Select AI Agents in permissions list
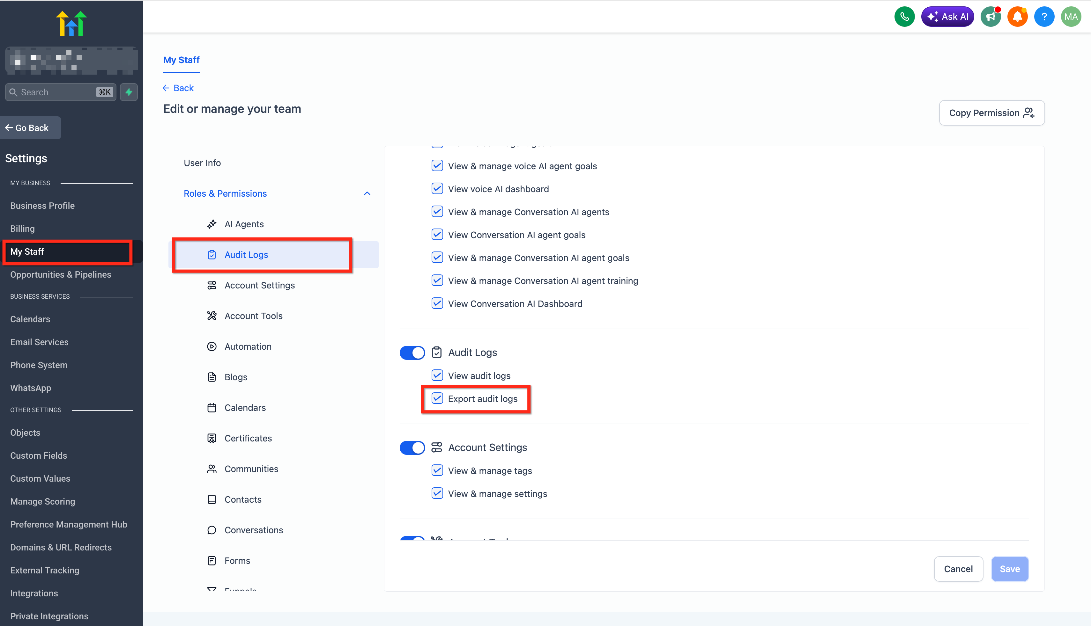1091x626 pixels. 244,224
